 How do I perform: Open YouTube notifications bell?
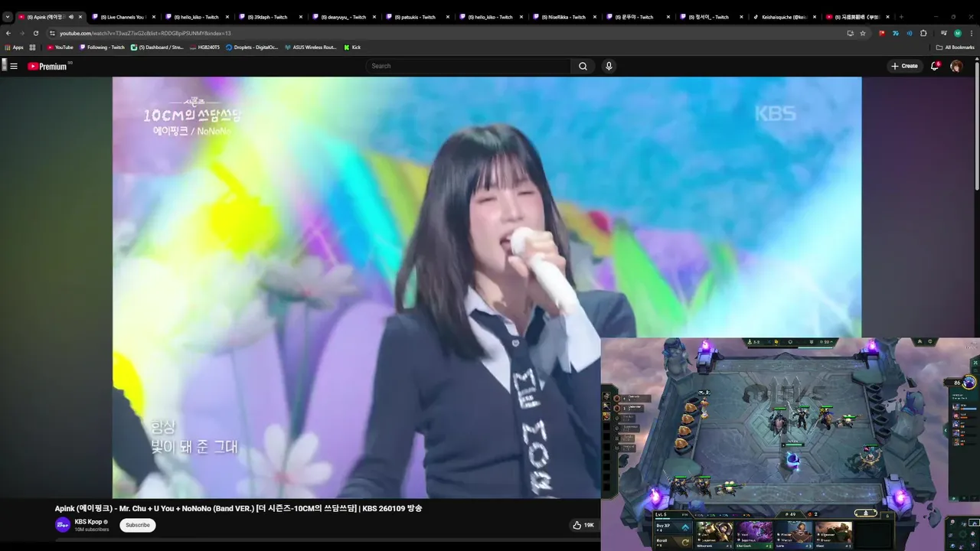tap(935, 66)
